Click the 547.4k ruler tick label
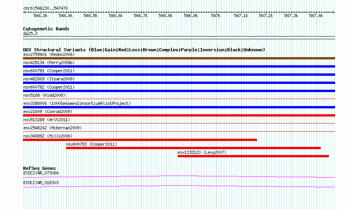The height and width of the screenshot is (209, 346). tap(316, 16)
